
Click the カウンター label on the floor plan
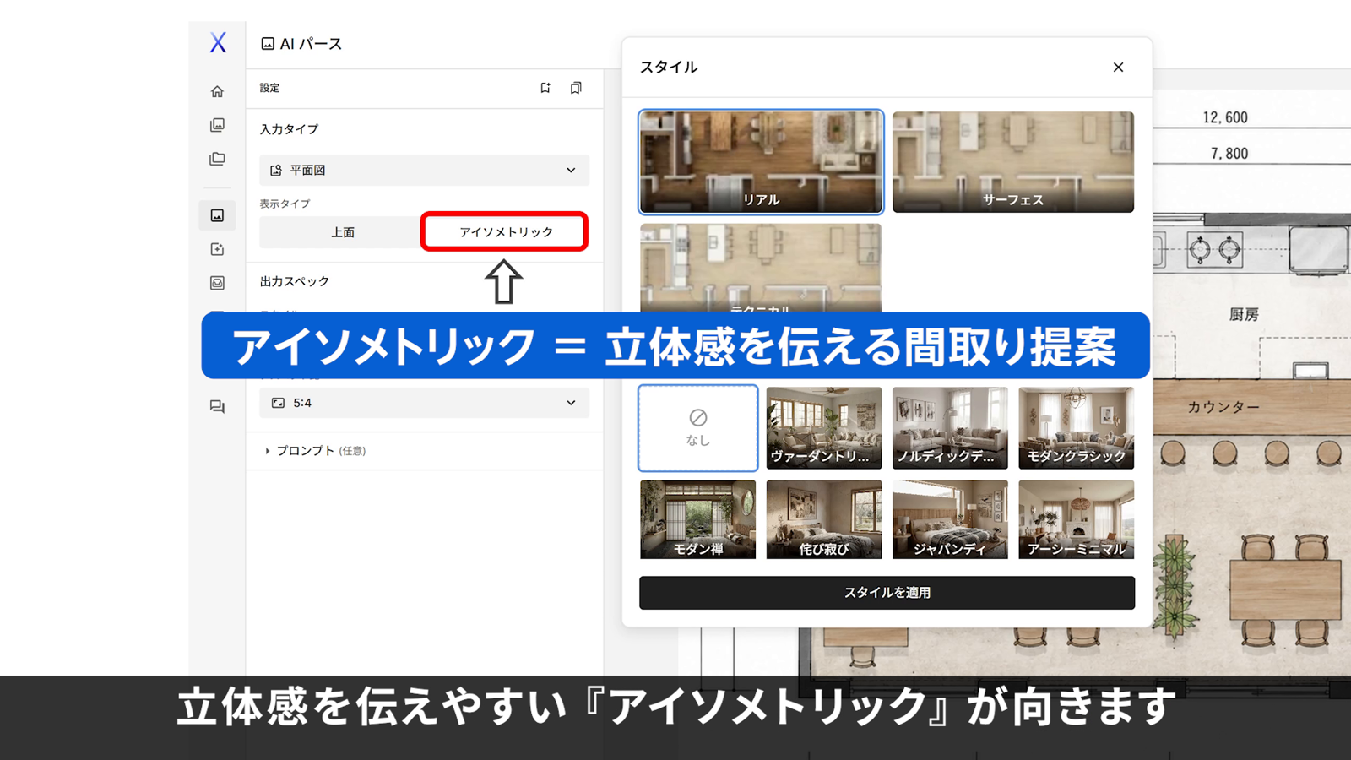(x=1223, y=407)
